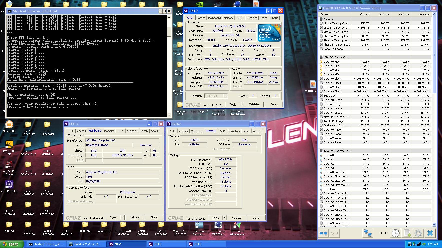Launch CPUID CPU-Z desktop shortcut
This screenshot has width=442, height=248.
click(x=9, y=186)
